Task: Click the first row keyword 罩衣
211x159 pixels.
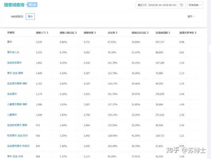Action: coord(10,42)
